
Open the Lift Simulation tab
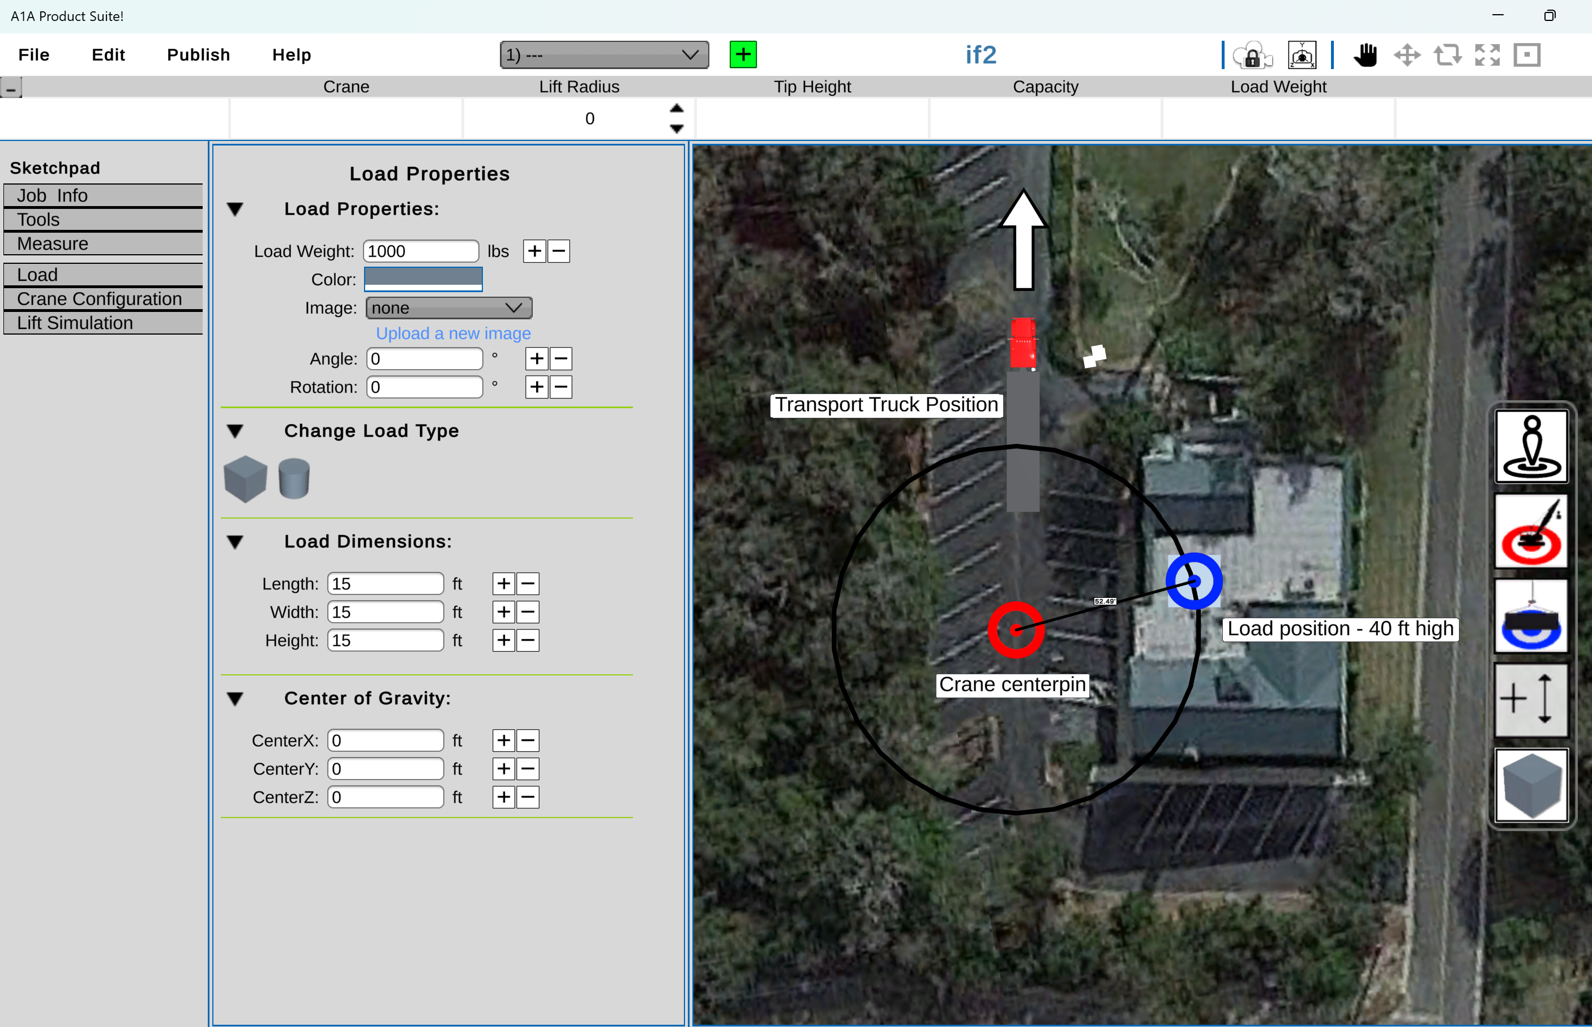pos(104,323)
